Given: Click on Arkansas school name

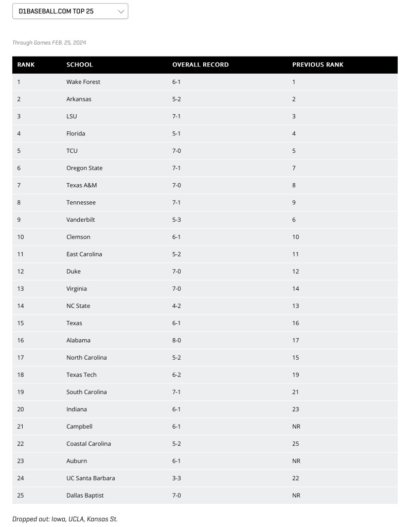Looking at the screenshot, I should tap(79, 99).
